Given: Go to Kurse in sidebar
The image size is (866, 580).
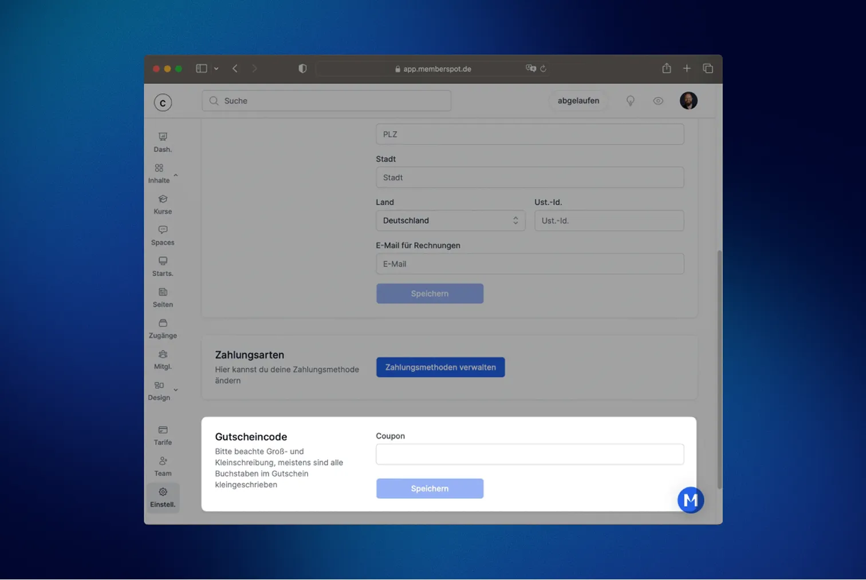Looking at the screenshot, I should coord(163,204).
